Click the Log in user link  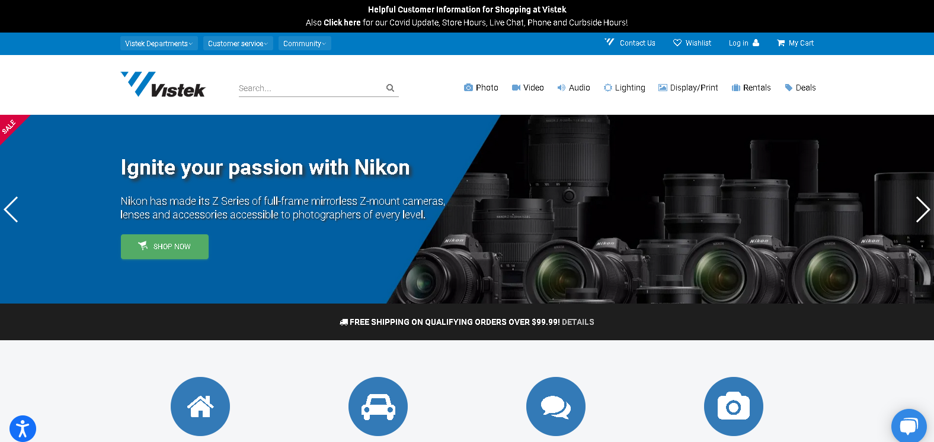[744, 43]
